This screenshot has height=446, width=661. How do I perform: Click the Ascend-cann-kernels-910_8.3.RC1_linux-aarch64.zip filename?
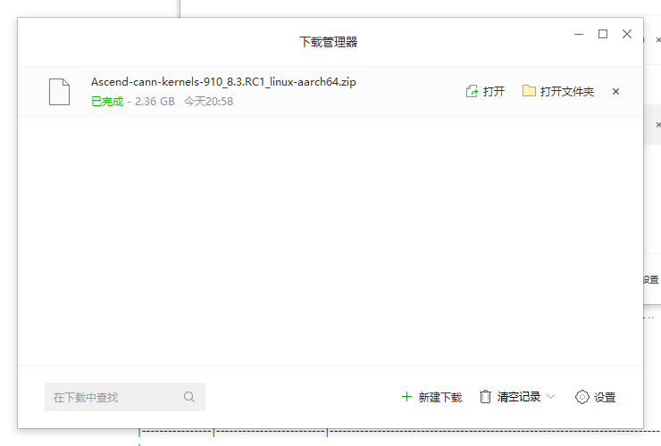pos(223,82)
